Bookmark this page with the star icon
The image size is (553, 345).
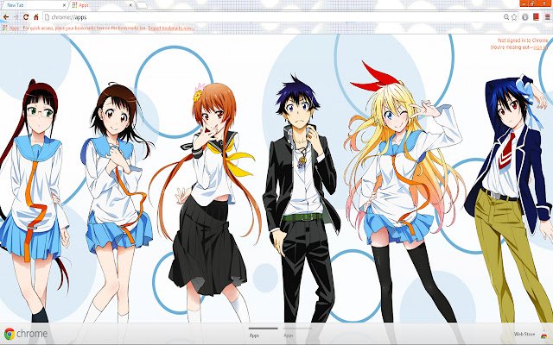coord(514,17)
